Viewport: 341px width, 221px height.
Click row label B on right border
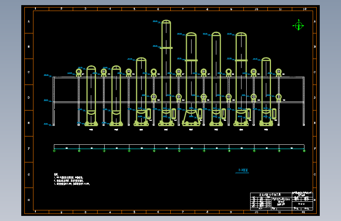click(x=315, y=46)
